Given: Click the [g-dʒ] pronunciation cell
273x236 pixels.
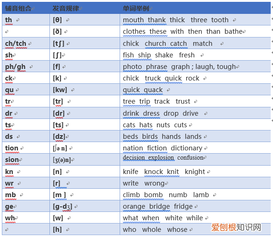Looking at the screenshot, I should coord(85,206).
